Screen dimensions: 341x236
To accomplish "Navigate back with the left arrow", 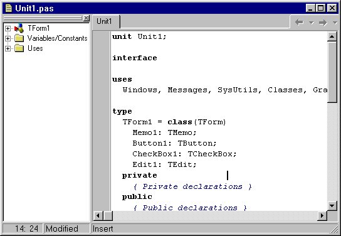I will (299, 22).
